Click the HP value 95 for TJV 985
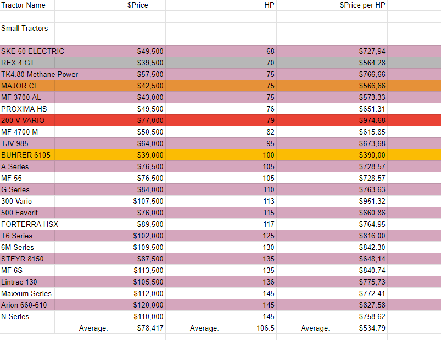The width and height of the screenshot is (441, 340). (x=249, y=143)
